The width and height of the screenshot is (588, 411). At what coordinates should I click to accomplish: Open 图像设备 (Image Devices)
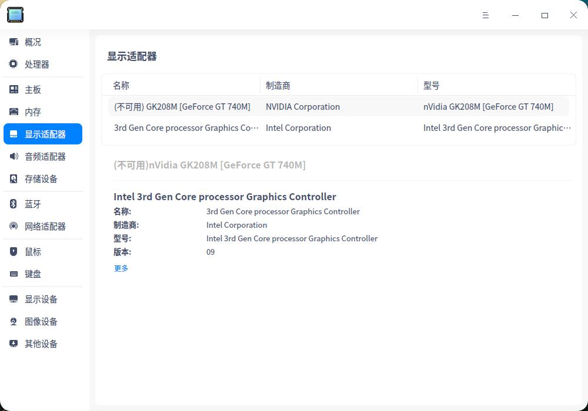[x=41, y=321]
